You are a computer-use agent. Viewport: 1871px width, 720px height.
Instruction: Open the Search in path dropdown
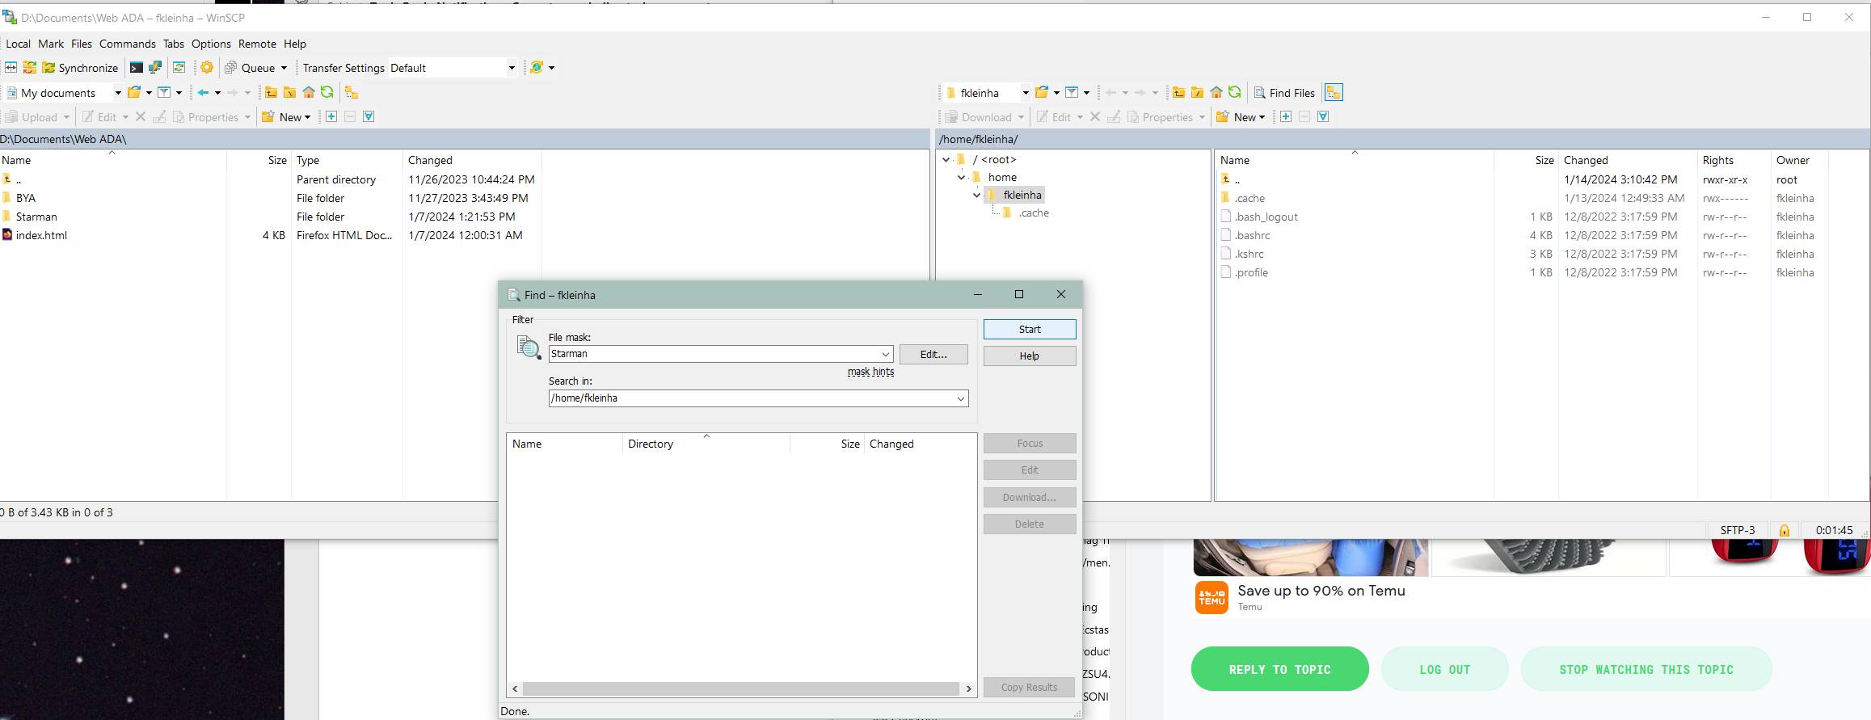point(960,398)
